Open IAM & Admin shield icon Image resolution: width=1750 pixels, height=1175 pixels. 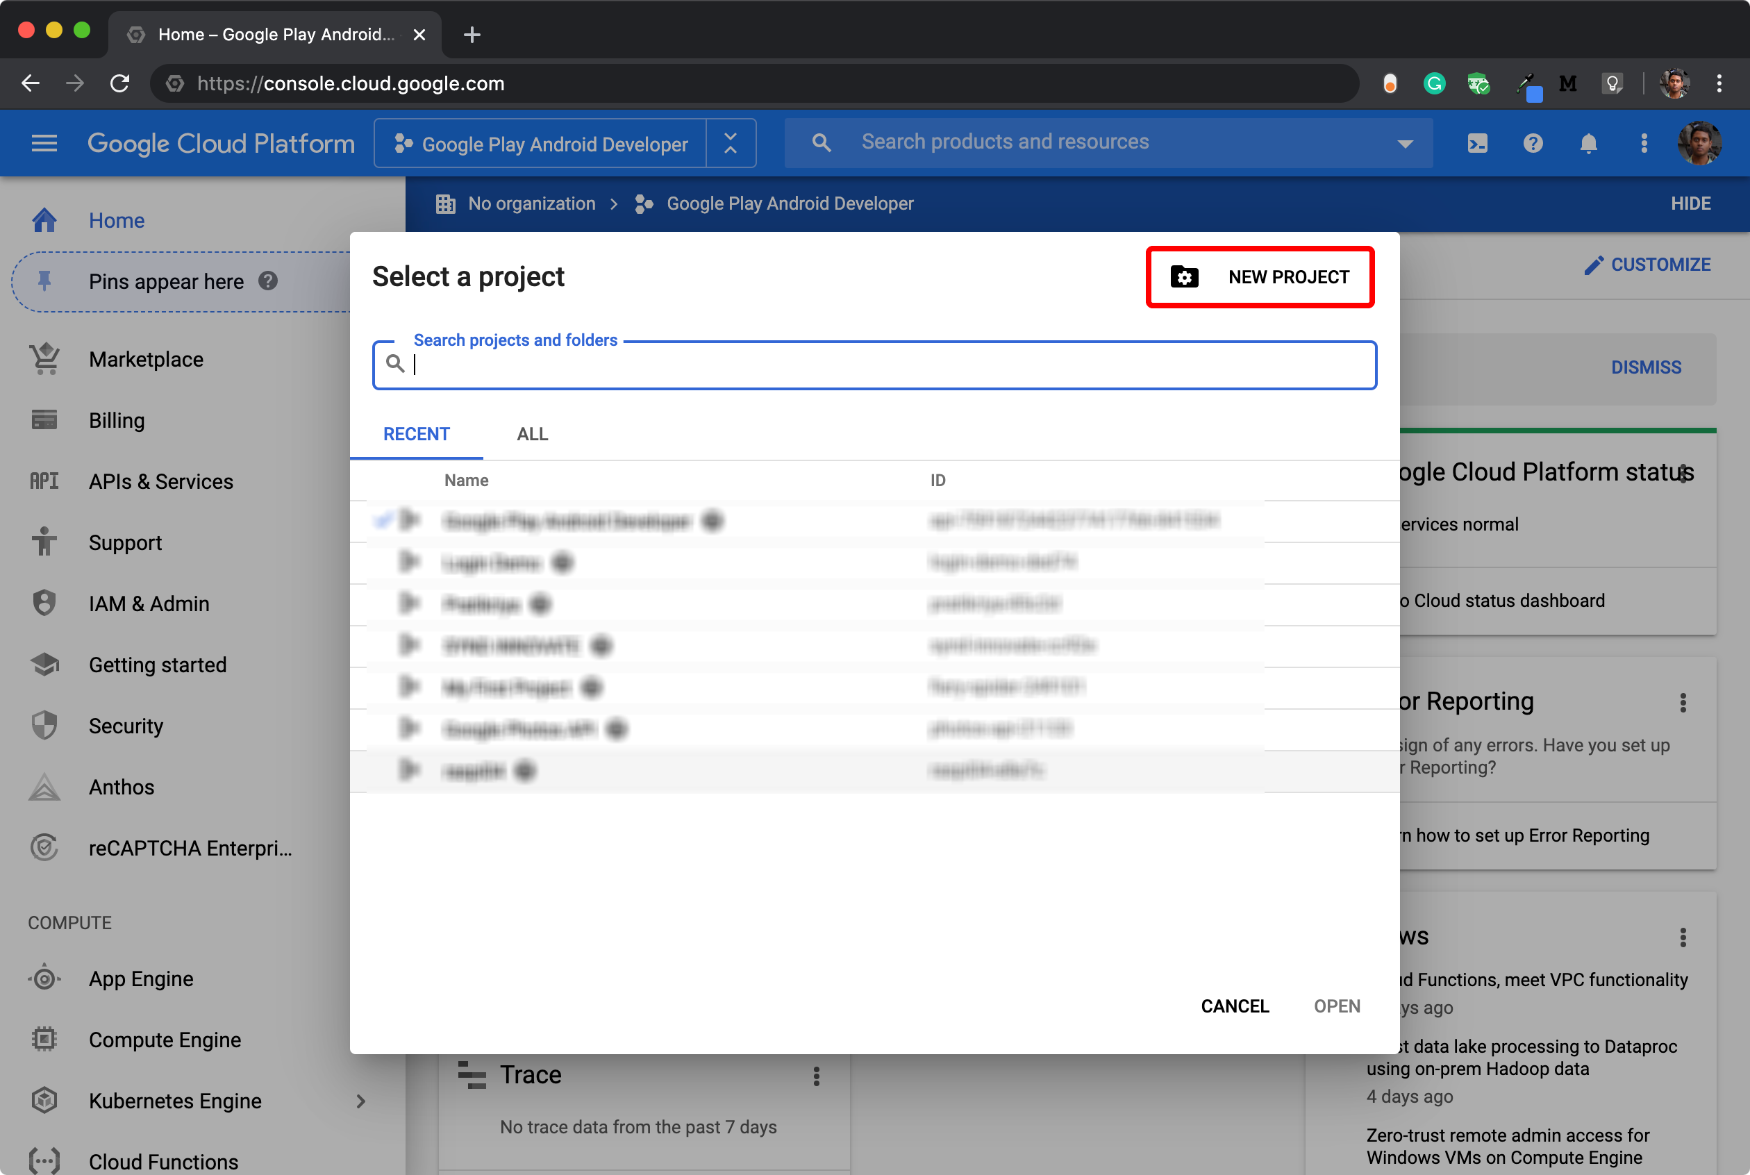45,603
